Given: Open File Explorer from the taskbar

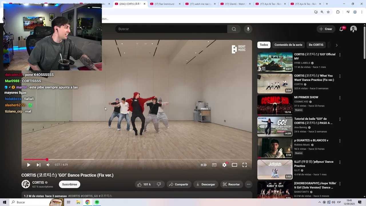Looking at the screenshot, I should pyautogui.click(x=78, y=202).
